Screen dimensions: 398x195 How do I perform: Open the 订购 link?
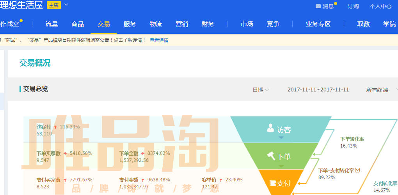(354, 6)
